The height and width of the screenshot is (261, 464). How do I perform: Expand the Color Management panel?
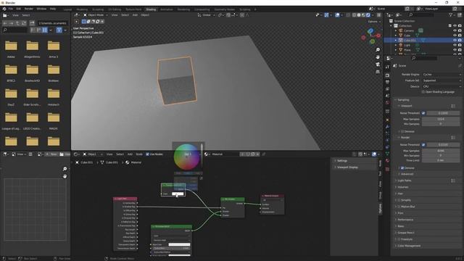pyautogui.click(x=409, y=246)
